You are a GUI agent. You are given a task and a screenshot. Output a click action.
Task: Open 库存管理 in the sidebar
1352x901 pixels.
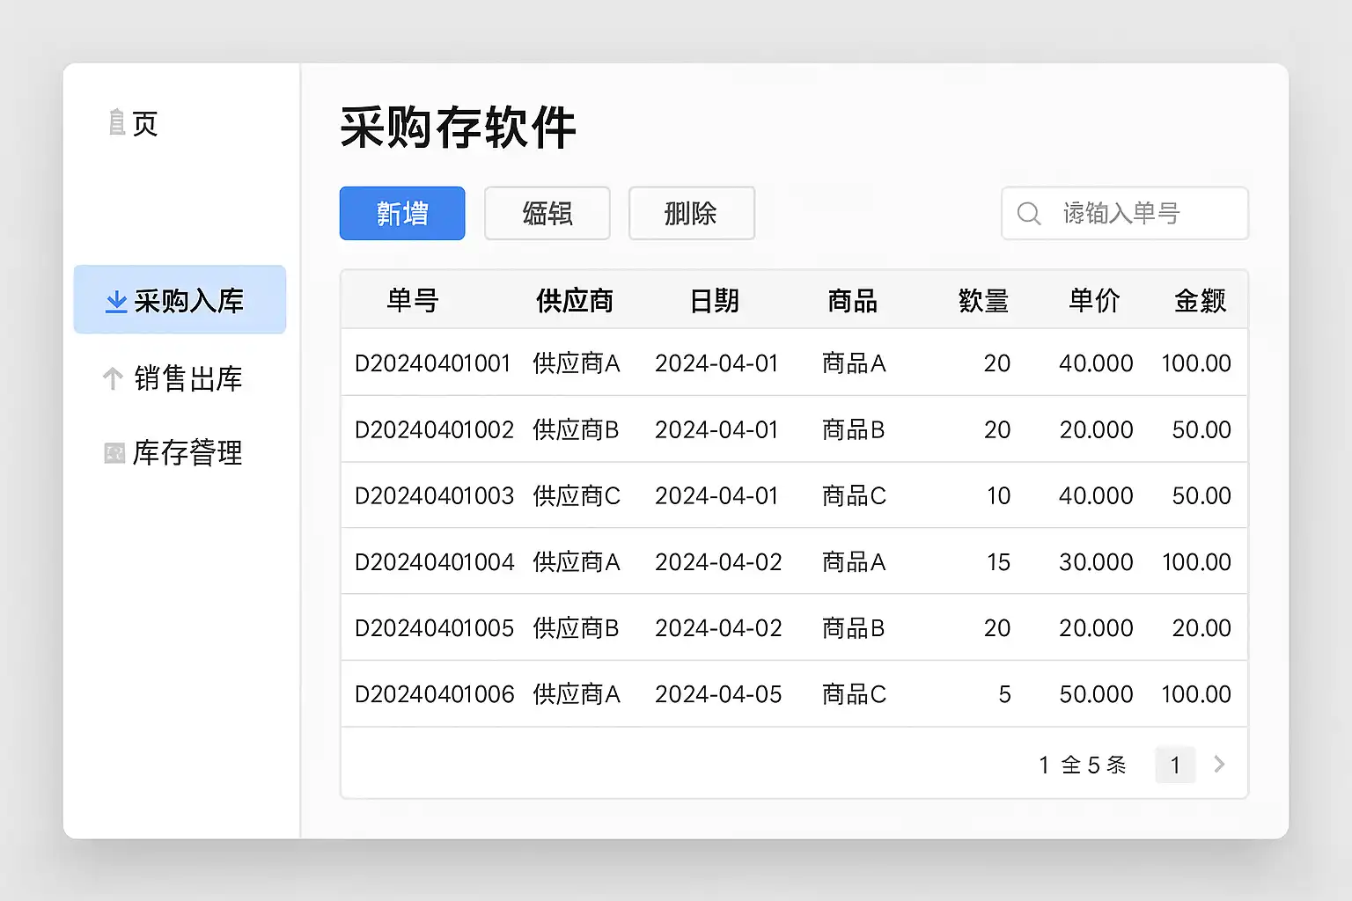[187, 453]
